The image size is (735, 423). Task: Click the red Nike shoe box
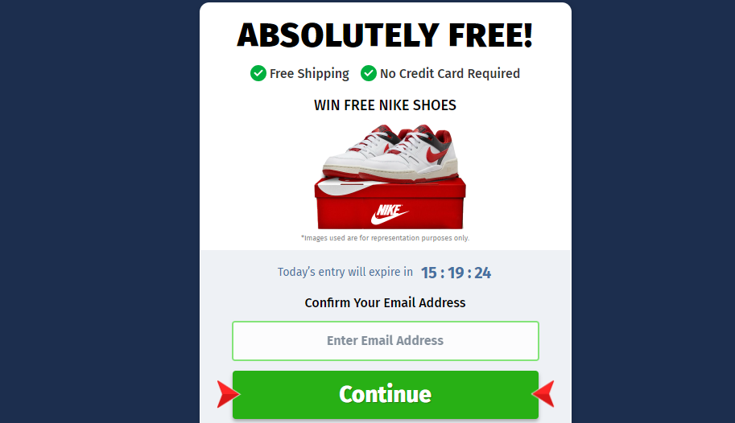390,203
